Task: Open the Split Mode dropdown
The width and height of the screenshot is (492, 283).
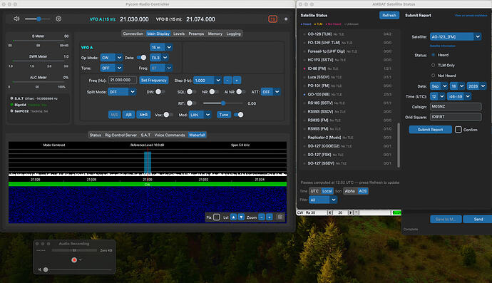Action: coord(122,92)
